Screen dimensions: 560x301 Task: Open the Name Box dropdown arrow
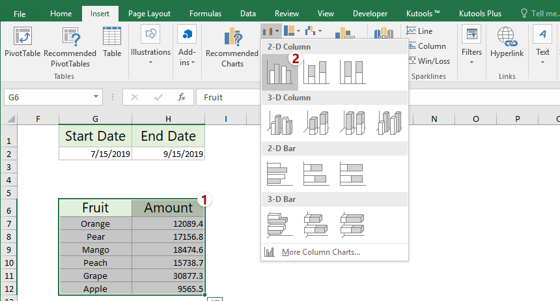coord(96,97)
